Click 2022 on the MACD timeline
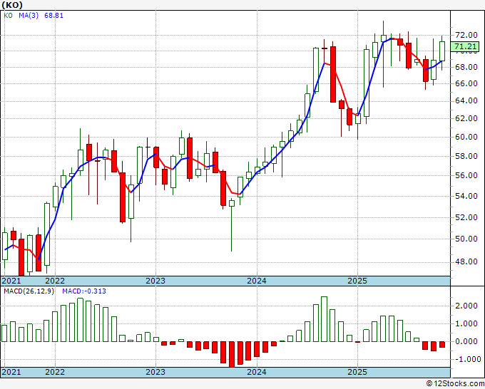Image resolution: width=485 pixels, height=389 pixels. coord(55,372)
